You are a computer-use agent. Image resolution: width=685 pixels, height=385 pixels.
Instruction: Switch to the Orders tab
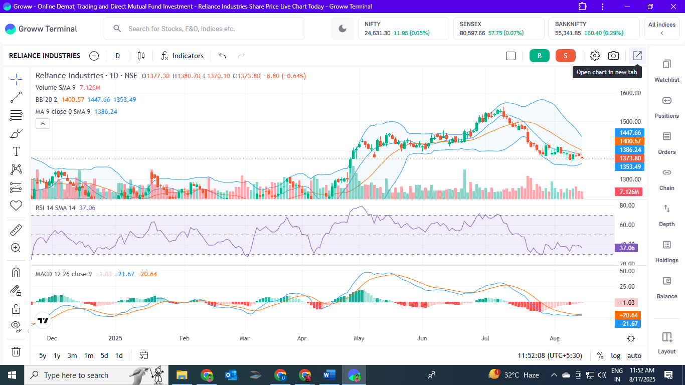pyautogui.click(x=666, y=144)
